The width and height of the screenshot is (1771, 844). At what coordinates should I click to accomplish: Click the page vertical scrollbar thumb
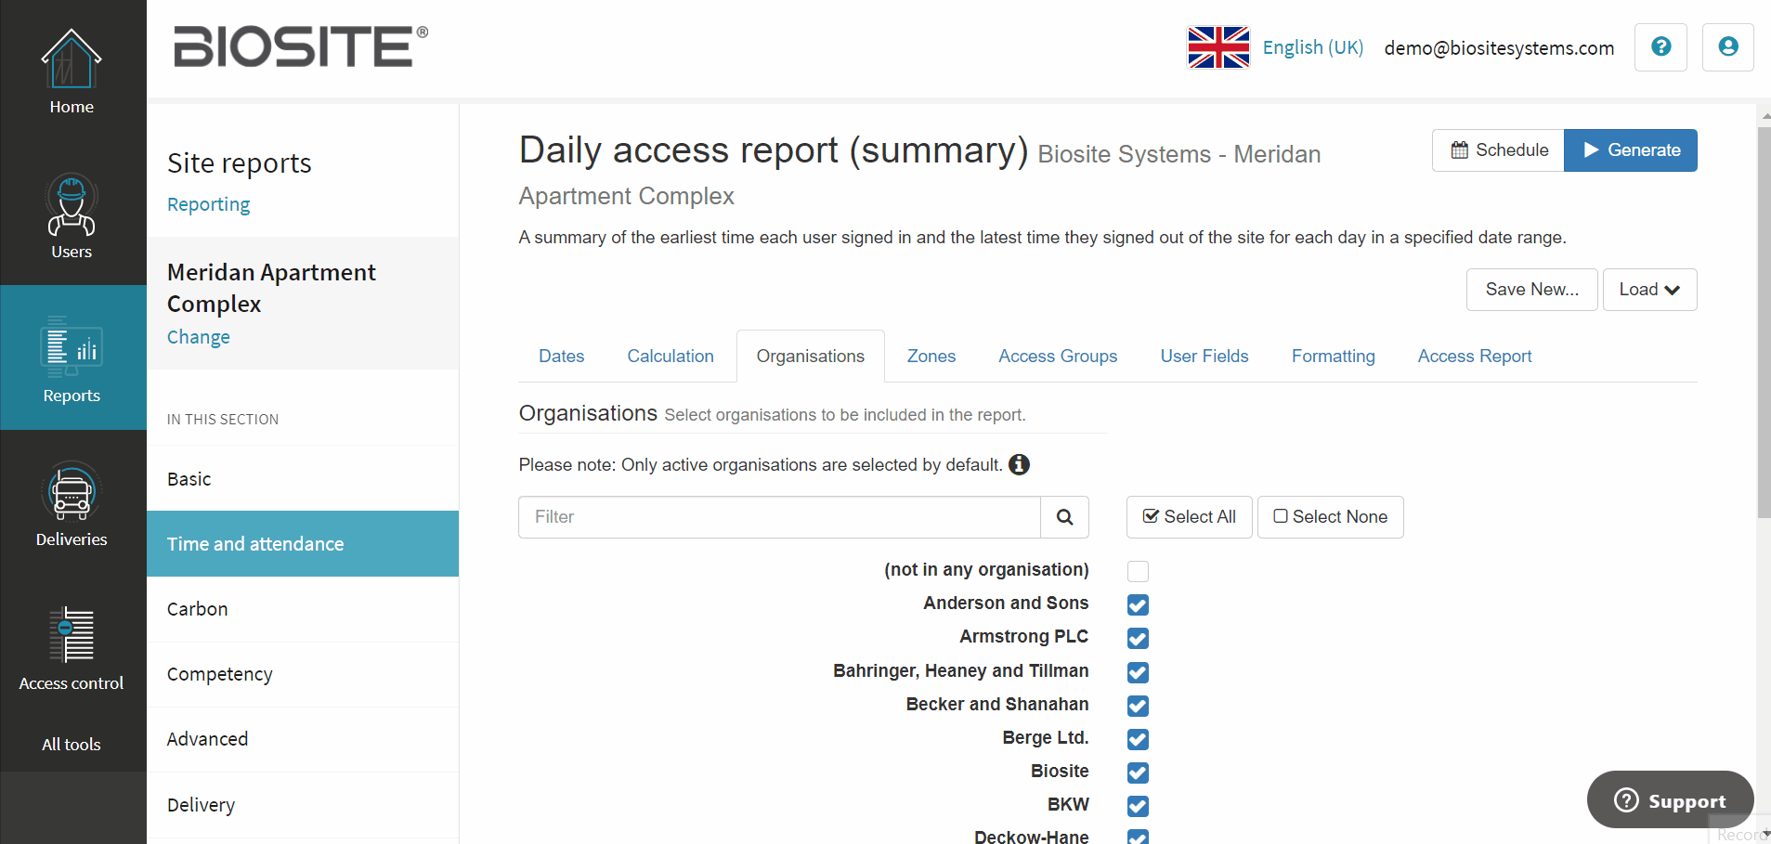click(1764, 322)
